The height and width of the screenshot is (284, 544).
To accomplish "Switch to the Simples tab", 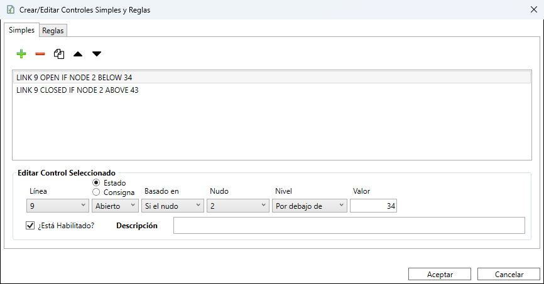I will (21, 30).
